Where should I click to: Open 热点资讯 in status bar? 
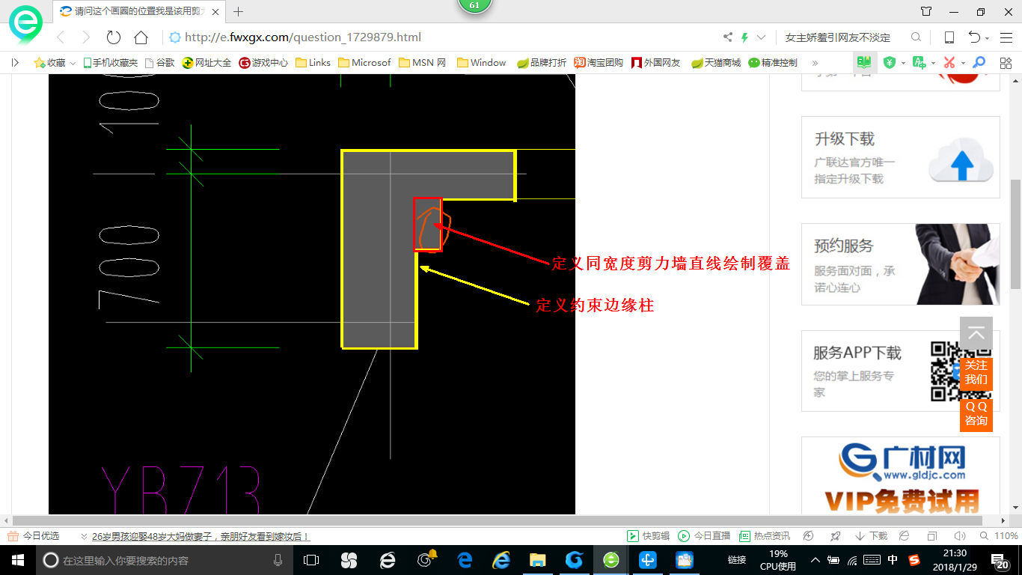click(765, 536)
